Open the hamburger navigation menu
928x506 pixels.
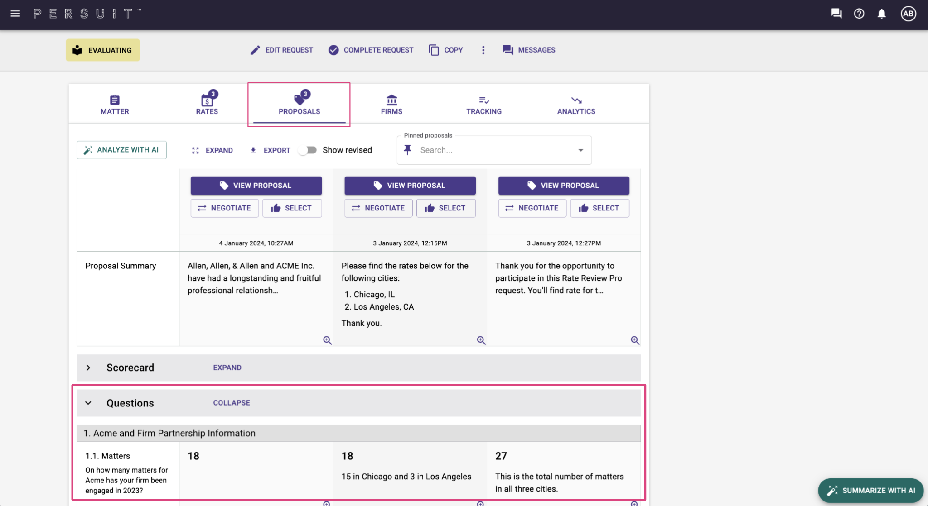point(15,14)
